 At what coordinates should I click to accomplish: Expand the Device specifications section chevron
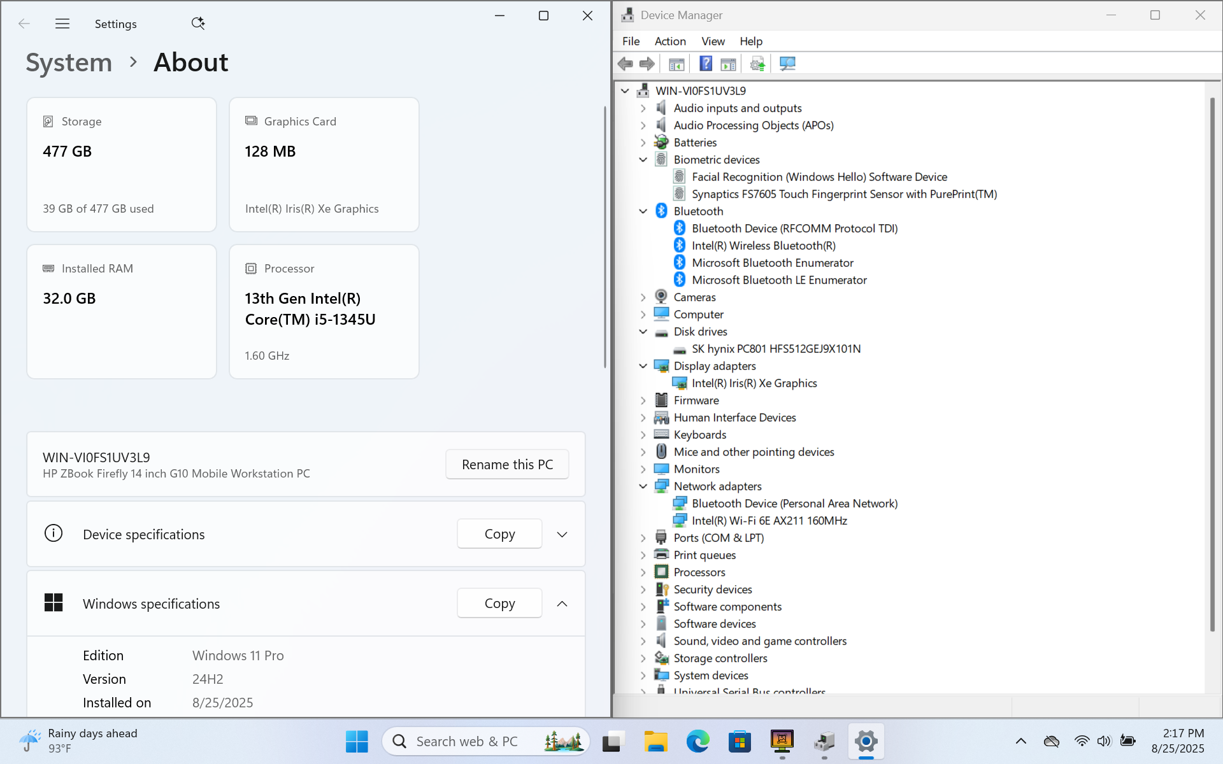click(562, 535)
